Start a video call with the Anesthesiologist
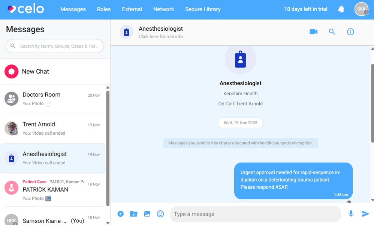Viewport: 374px width, 225px height. (x=313, y=31)
